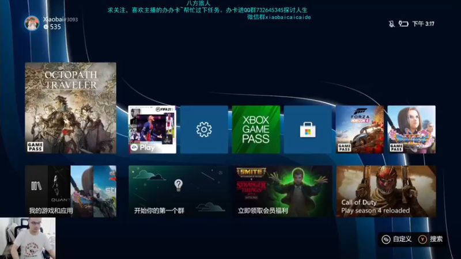The image size is (461, 259).
Task: Open the Forza Horizon 4 game tile
Action: coord(360,129)
